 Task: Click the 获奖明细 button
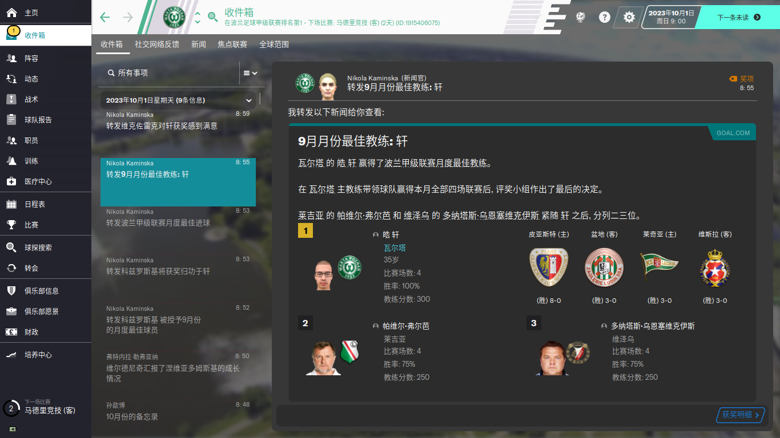click(x=741, y=415)
